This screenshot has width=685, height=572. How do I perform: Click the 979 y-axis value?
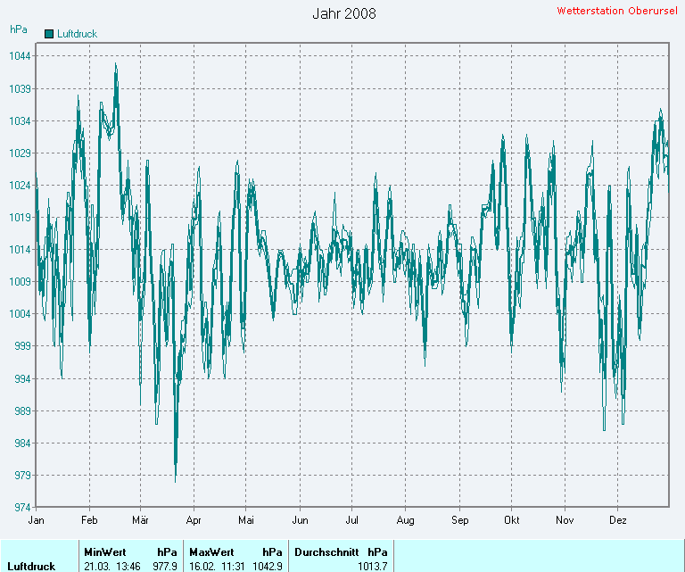[22, 476]
